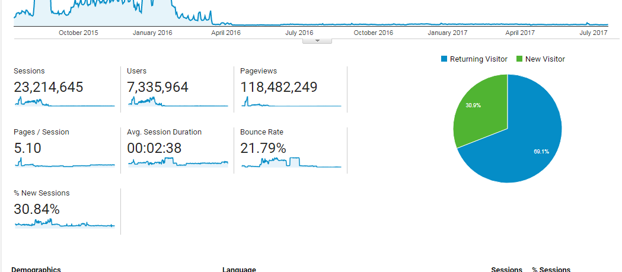Click the Sessions metric label

29,71
